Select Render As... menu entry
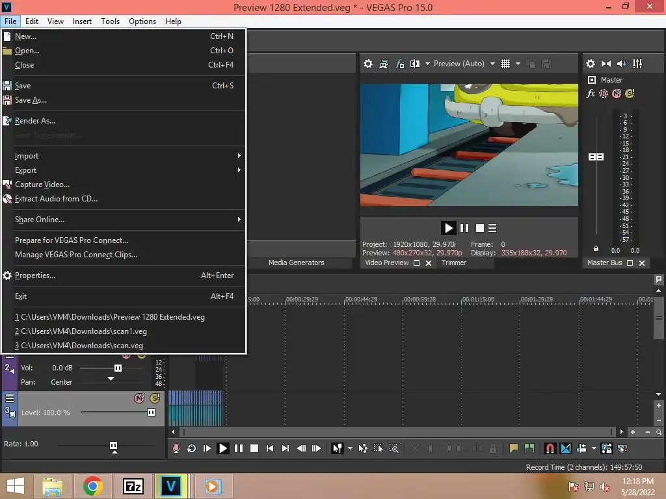 (123, 121)
